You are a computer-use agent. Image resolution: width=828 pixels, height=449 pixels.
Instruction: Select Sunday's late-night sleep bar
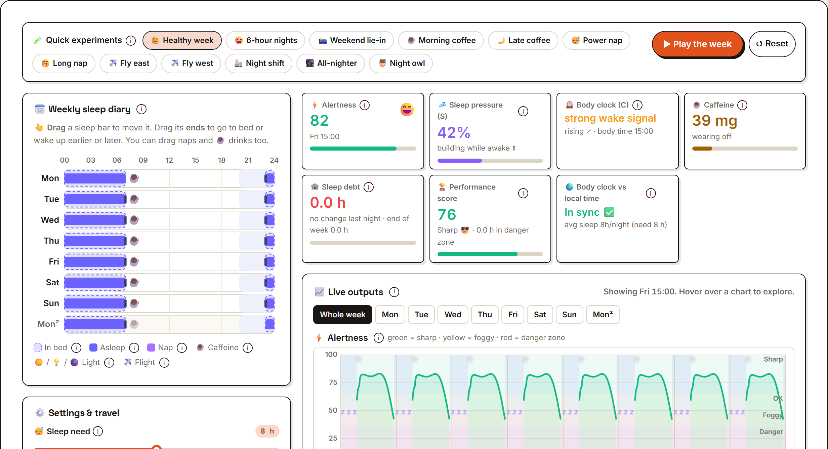click(x=270, y=303)
